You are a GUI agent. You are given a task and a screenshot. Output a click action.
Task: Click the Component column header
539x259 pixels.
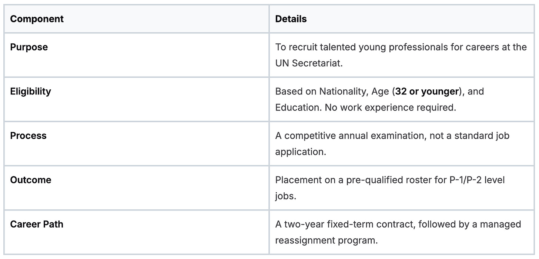37,19
